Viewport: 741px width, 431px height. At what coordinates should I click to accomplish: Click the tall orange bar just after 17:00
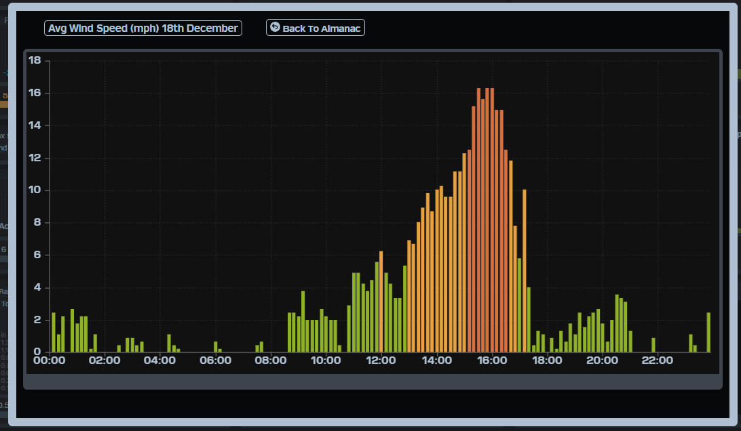525,271
